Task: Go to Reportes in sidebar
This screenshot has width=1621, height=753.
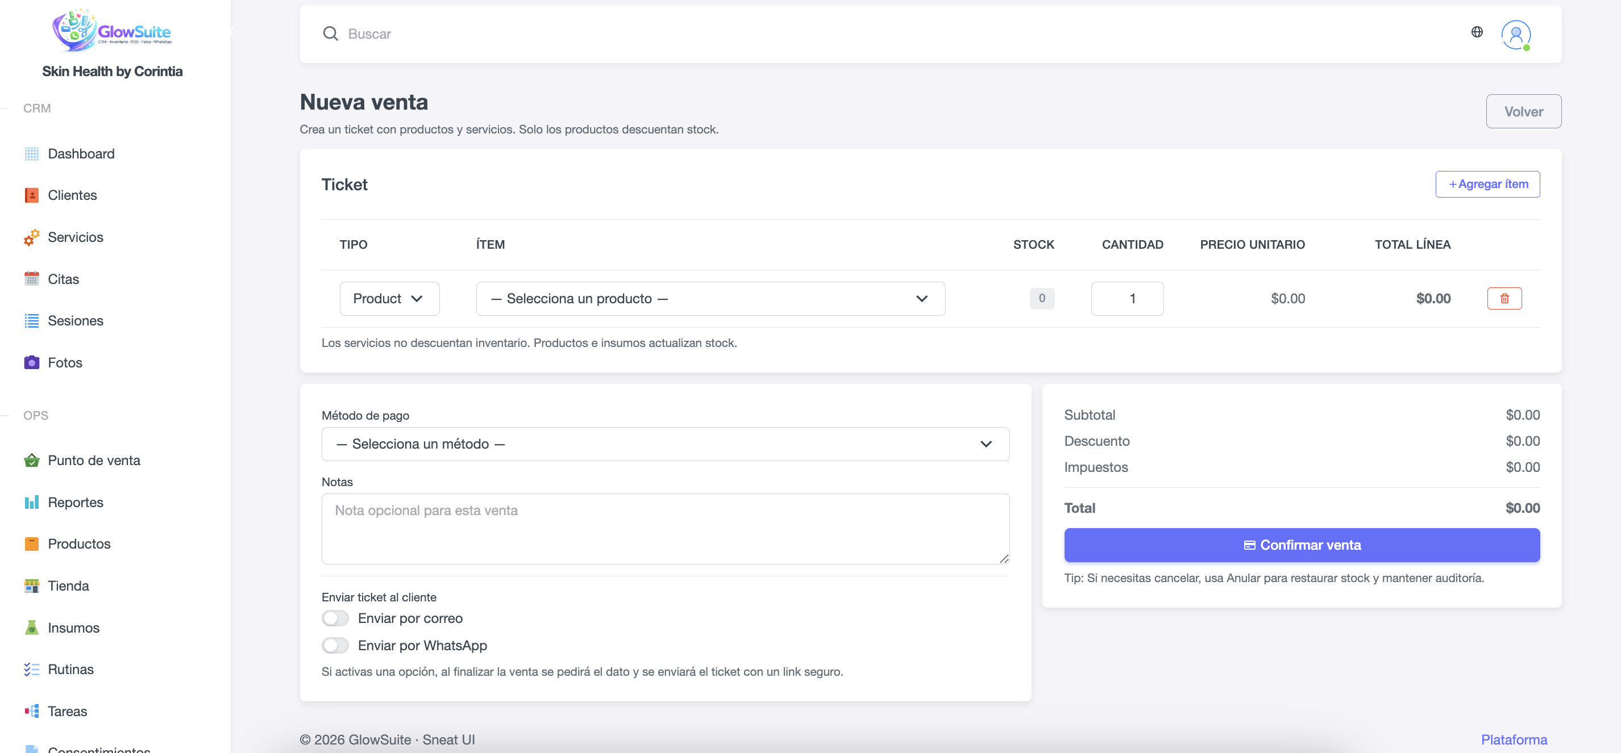Action: coord(76,502)
